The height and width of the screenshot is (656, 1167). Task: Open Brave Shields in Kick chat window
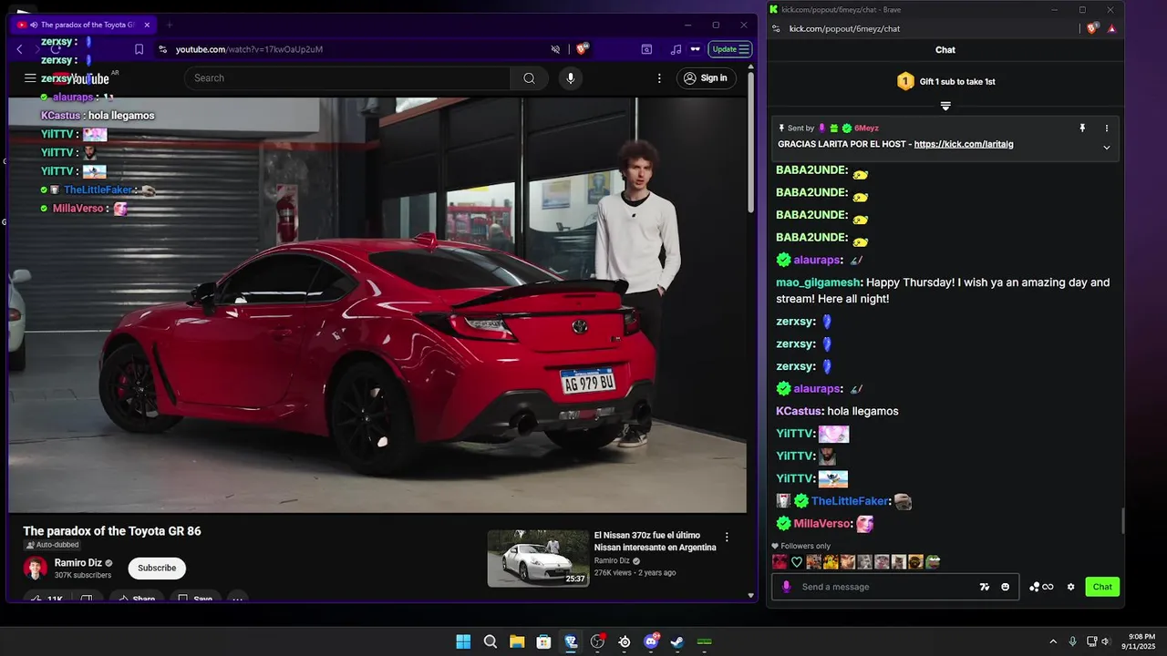point(1092,28)
